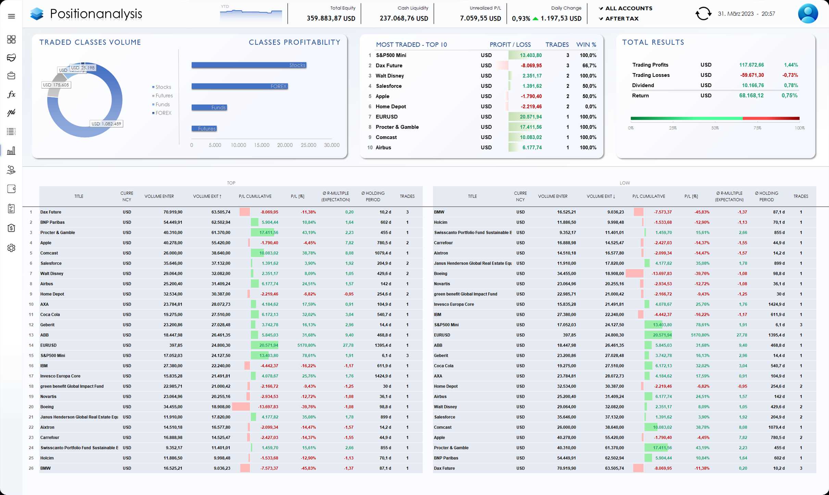The height and width of the screenshot is (495, 829).
Task: Open the hamburger menu
Action: click(x=11, y=16)
